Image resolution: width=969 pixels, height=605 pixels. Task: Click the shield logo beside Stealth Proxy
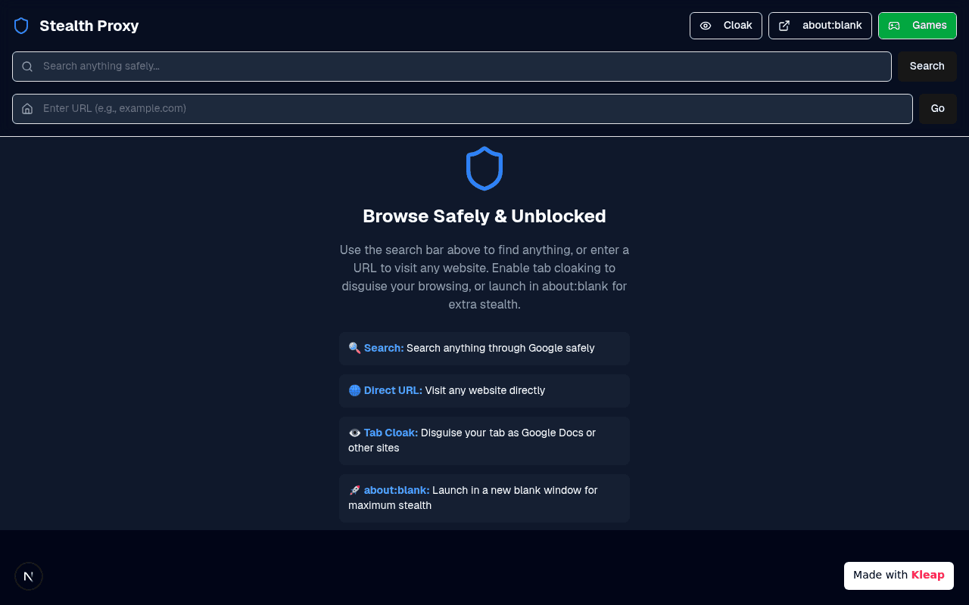(x=21, y=26)
